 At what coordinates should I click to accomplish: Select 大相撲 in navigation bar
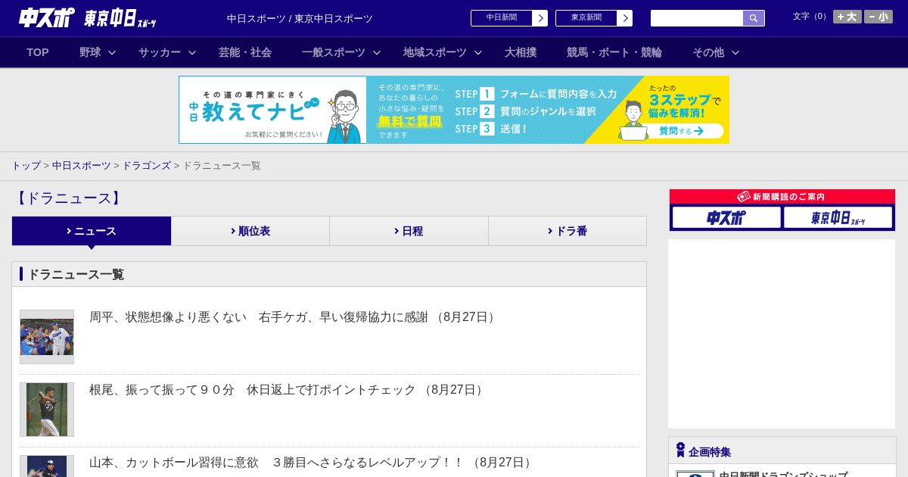(521, 52)
